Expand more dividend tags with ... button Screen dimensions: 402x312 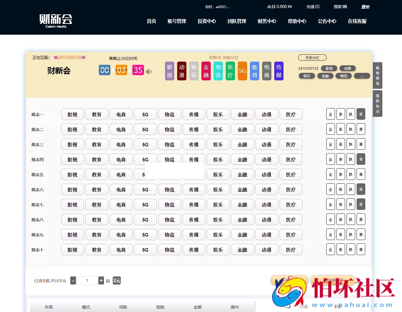(362, 76)
